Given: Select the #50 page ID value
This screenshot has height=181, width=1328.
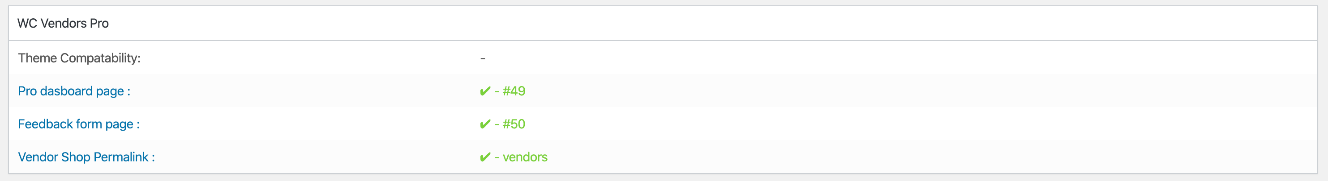Looking at the screenshot, I should point(514,124).
